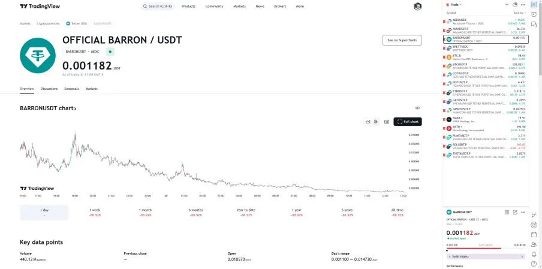Select the 1 year range

[297, 212]
